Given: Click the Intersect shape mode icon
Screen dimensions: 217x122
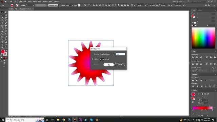Looking at the screenshot, I should point(201,81).
